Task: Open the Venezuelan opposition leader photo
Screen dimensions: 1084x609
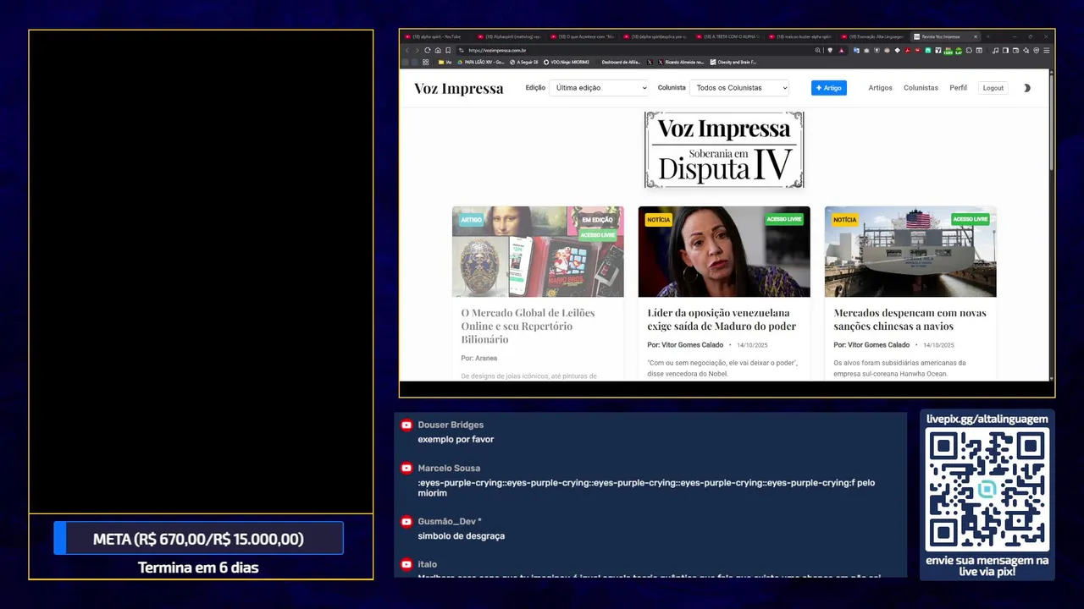Action: 724,251
